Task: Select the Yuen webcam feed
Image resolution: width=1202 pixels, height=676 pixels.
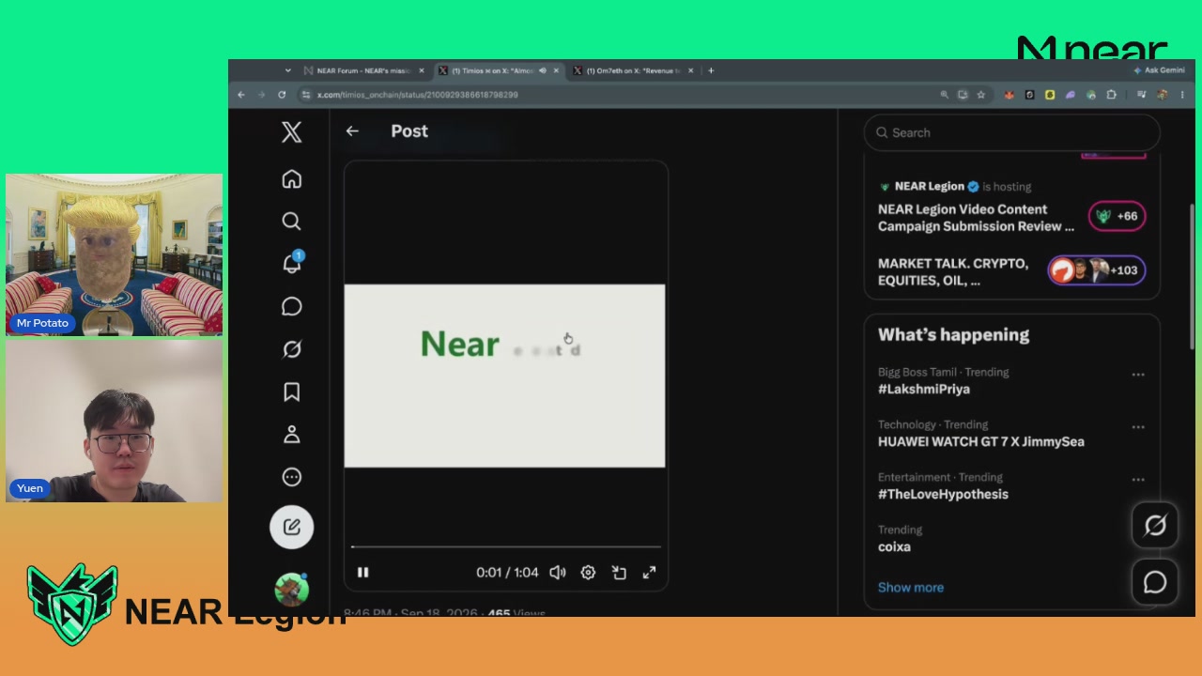Action: pos(115,421)
